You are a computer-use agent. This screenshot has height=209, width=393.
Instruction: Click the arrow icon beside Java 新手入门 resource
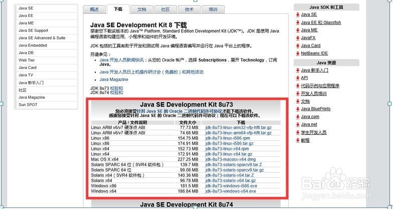click(298, 70)
